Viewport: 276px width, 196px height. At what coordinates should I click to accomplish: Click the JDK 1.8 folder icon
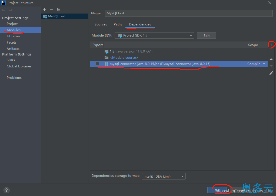point(107,51)
